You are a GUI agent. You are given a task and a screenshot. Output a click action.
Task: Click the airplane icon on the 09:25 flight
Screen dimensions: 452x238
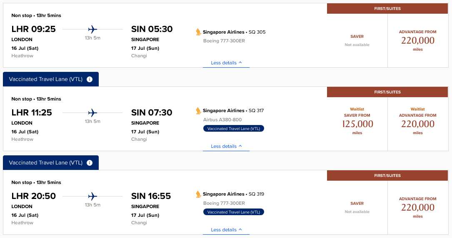(92, 29)
